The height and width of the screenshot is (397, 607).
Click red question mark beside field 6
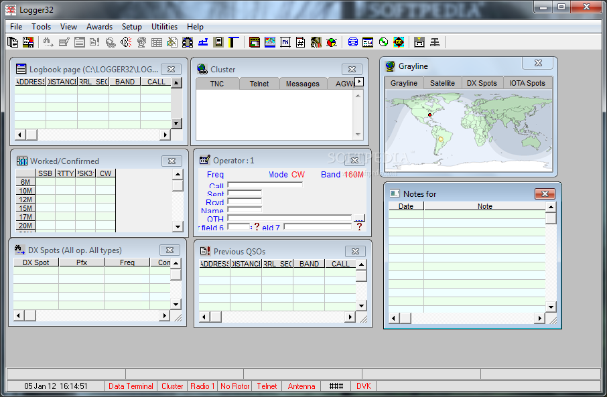tap(257, 227)
